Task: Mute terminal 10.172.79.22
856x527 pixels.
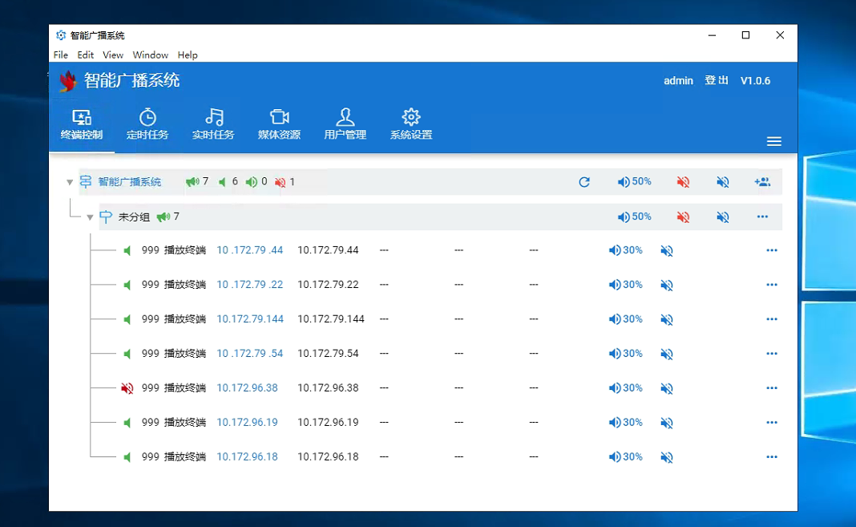Action: coord(667,285)
